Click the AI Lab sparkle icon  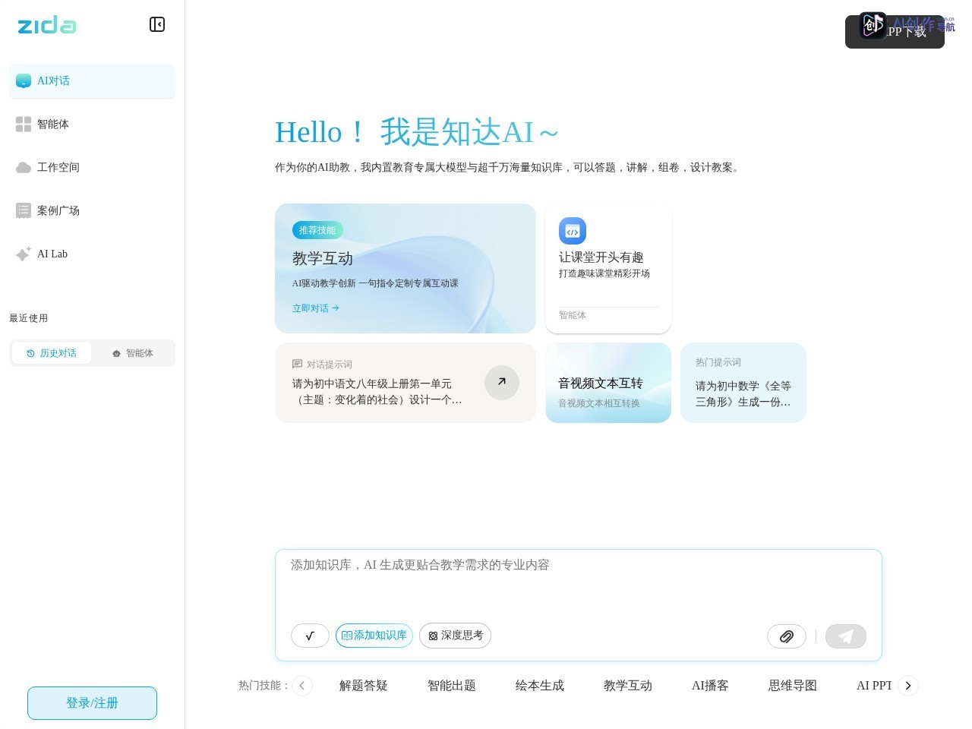(24, 254)
